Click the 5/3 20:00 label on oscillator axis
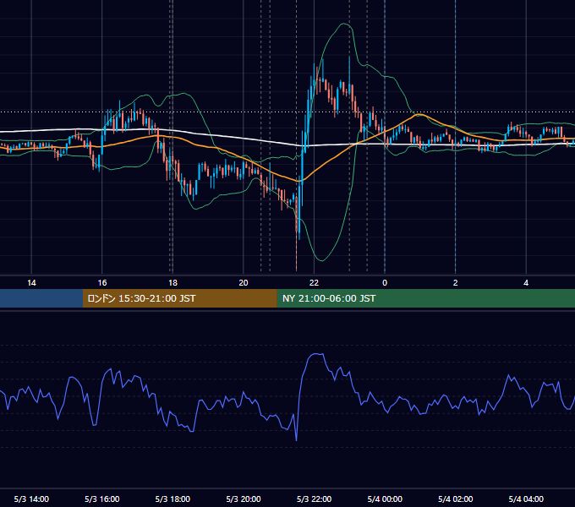This screenshot has height=507, width=575. [x=244, y=499]
